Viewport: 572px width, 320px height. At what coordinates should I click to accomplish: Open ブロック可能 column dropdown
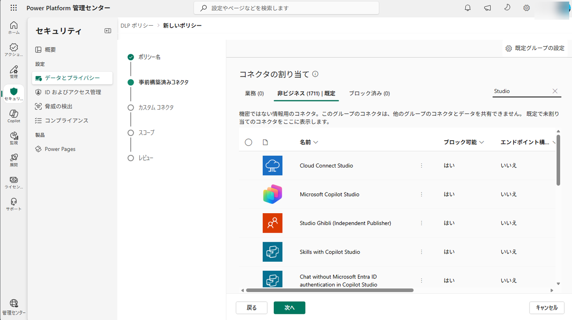click(464, 142)
